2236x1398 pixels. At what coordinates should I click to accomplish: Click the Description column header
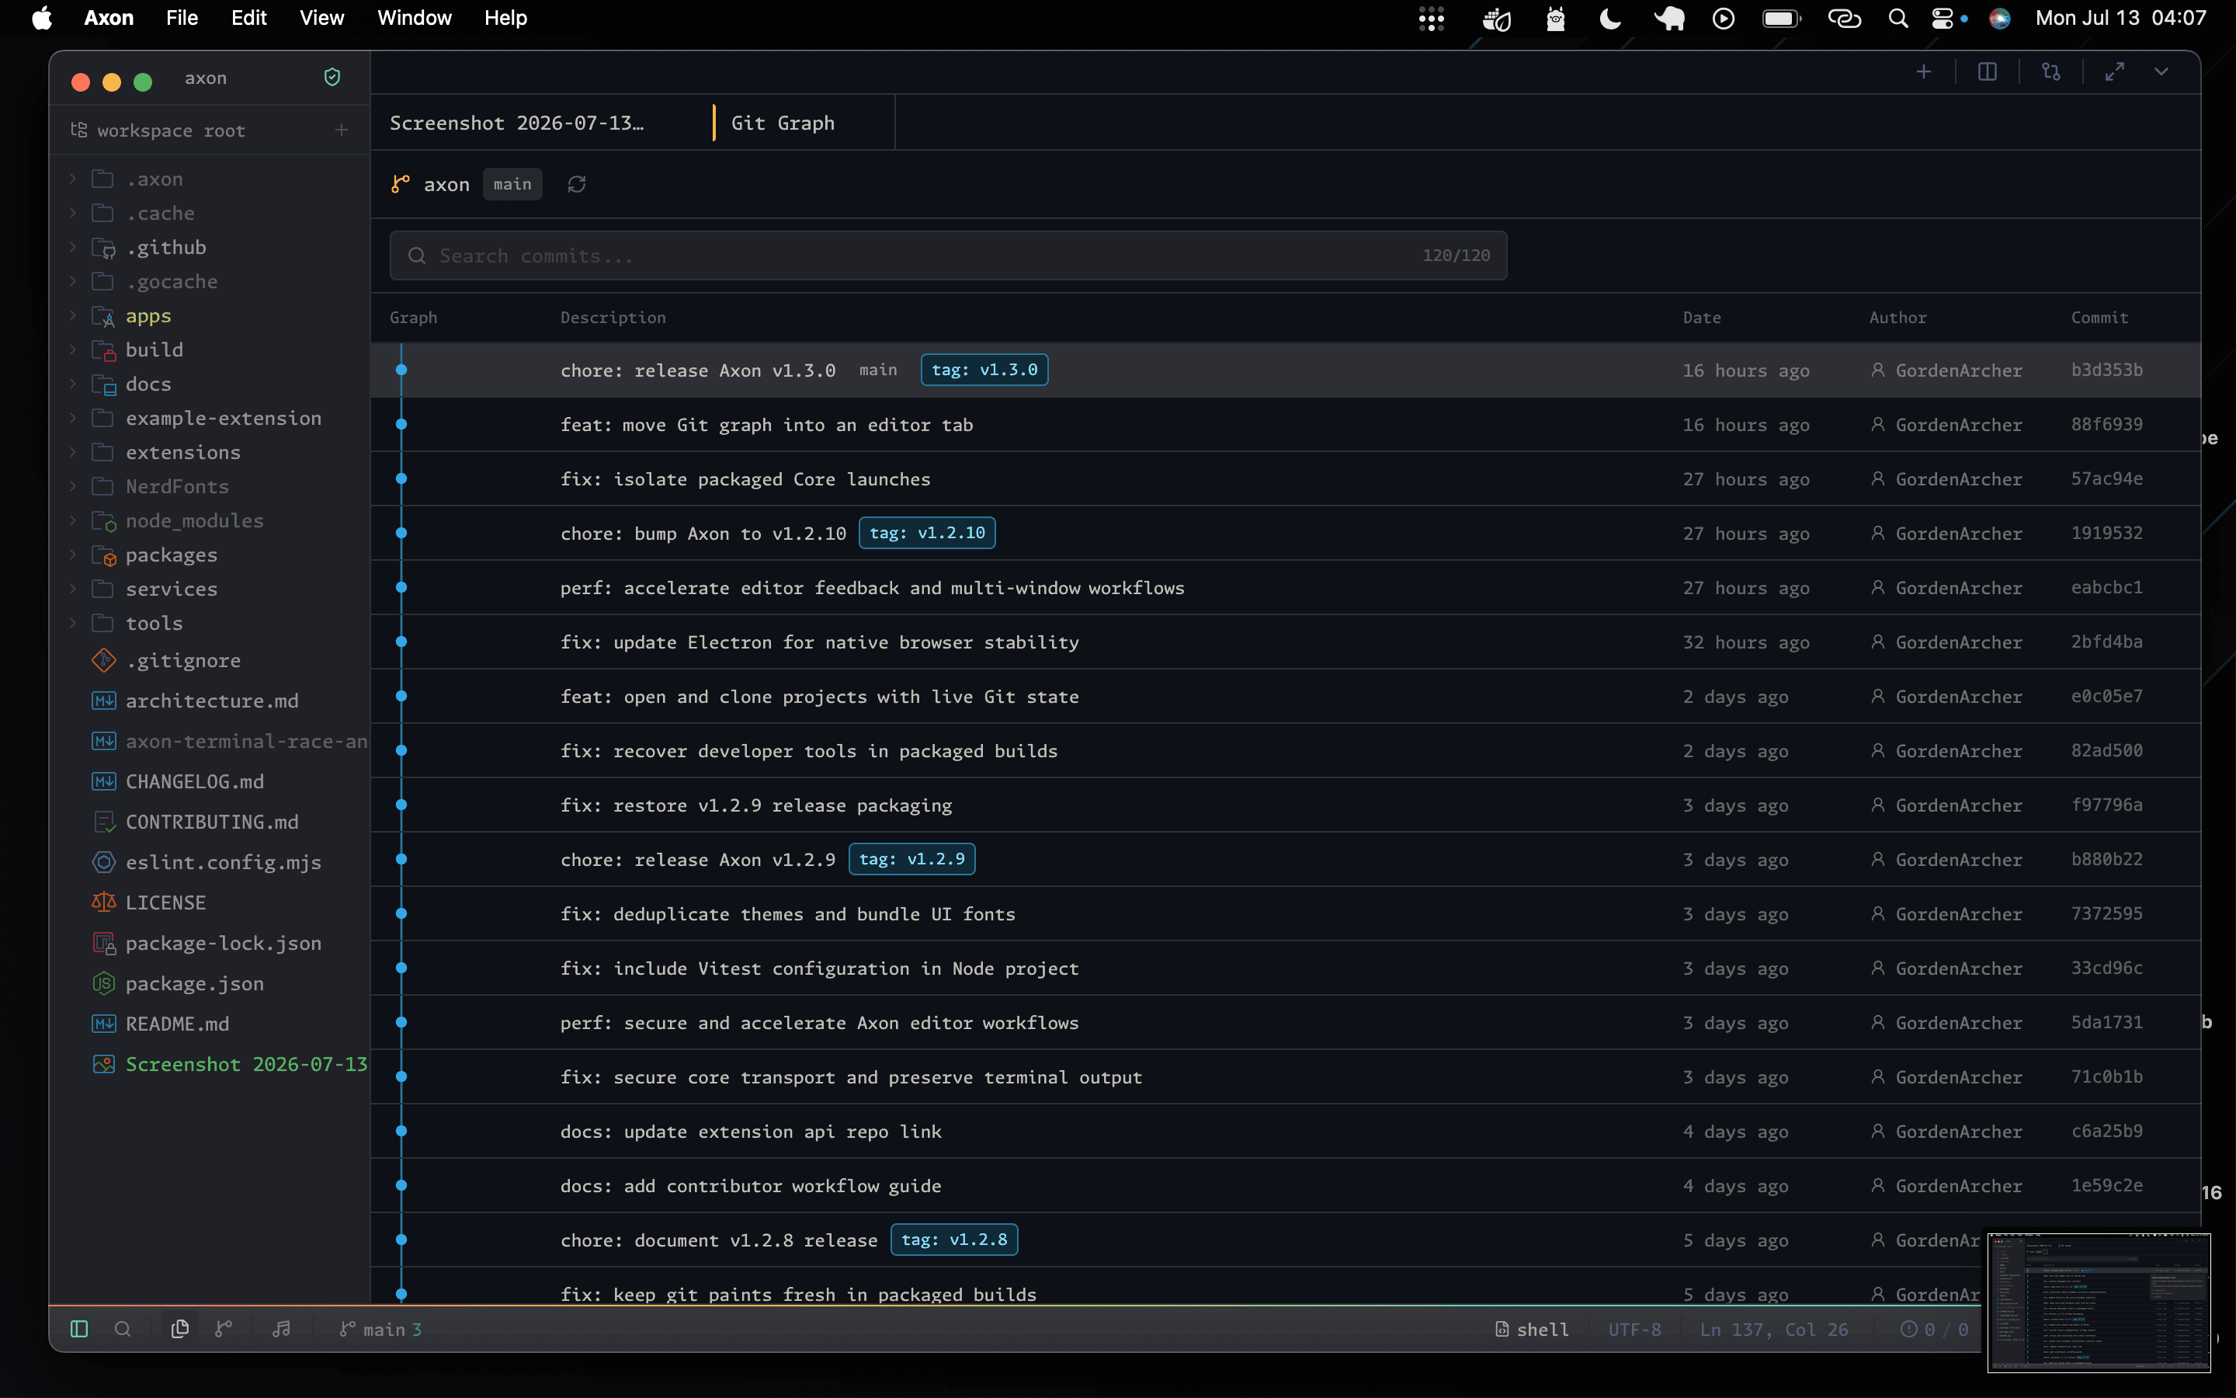613,317
